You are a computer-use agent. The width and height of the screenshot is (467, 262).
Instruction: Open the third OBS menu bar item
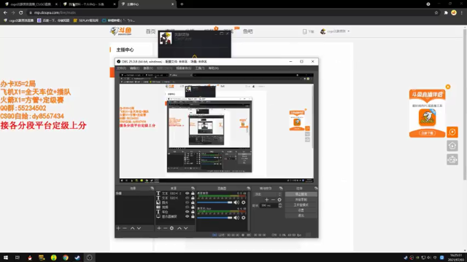(148, 68)
